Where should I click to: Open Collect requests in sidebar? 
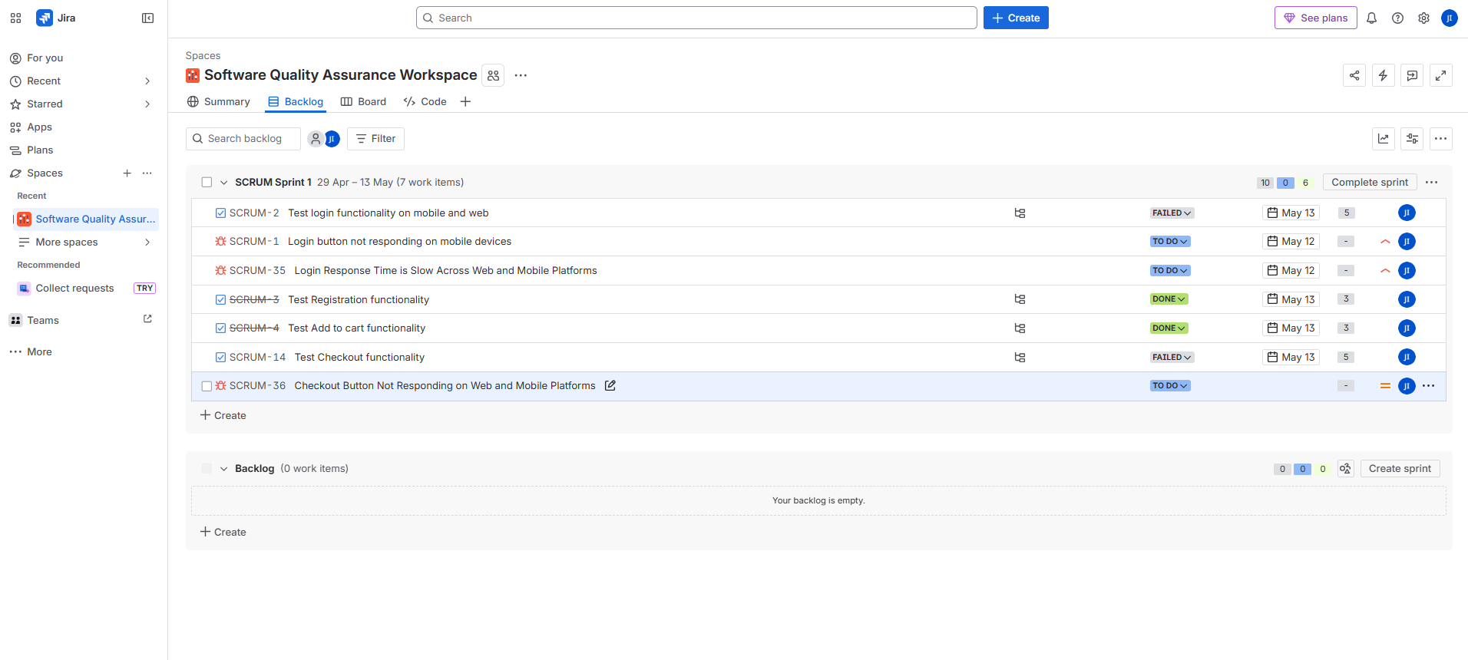click(74, 289)
